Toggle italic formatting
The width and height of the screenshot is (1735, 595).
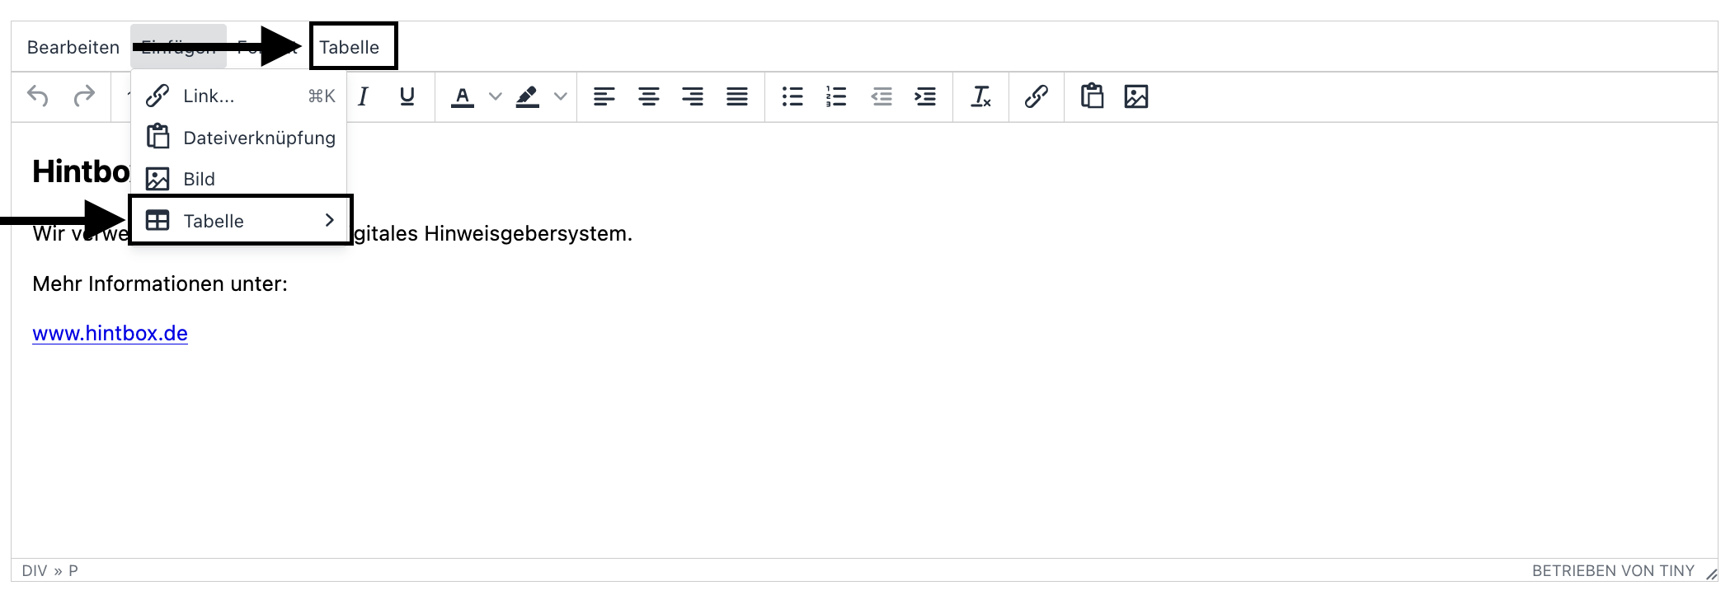(x=363, y=96)
